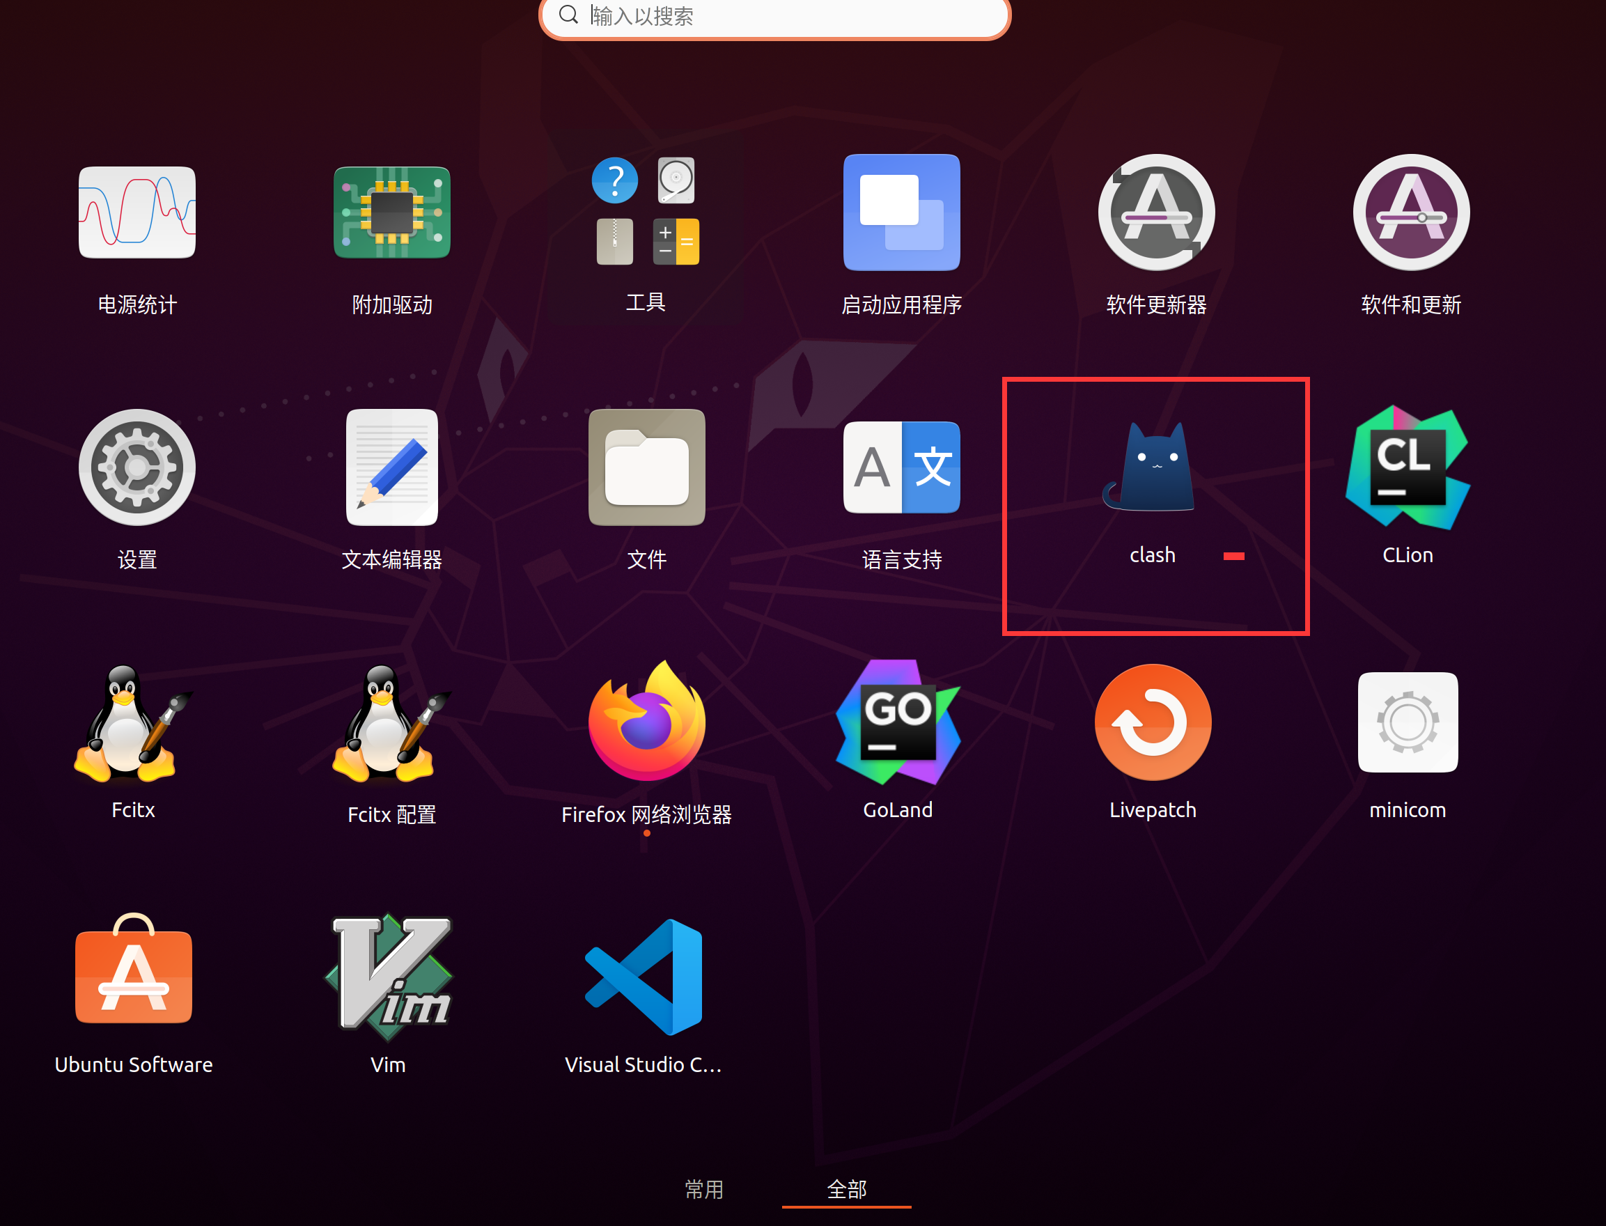The width and height of the screenshot is (1606, 1226).
Task: Launch Visual Studio Code
Action: pyautogui.click(x=644, y=977)
